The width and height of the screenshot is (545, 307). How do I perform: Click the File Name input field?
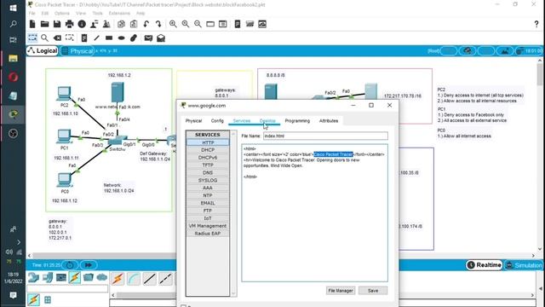[x=325, y=136]
